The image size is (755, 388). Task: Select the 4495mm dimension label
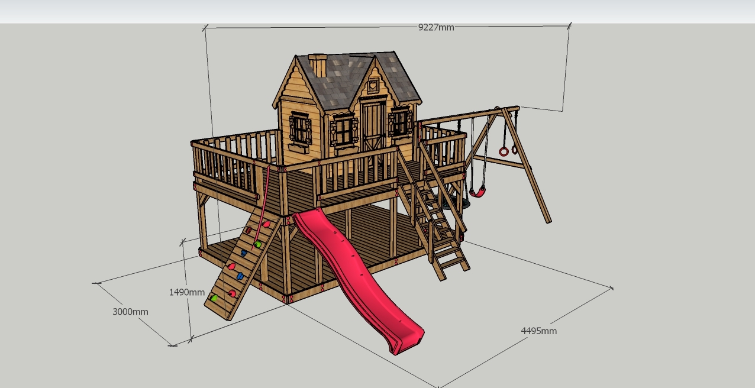tap(539, 331)
